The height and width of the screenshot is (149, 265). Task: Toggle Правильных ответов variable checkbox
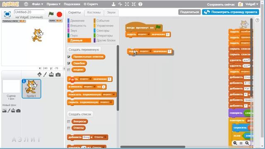point(69,57)
